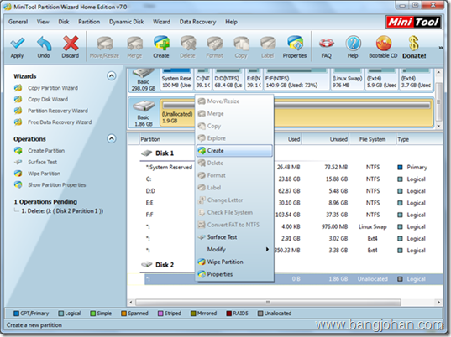Choose Create in the context menu
This screenshot has width=451, height=337.
click(x=234, y=151)
